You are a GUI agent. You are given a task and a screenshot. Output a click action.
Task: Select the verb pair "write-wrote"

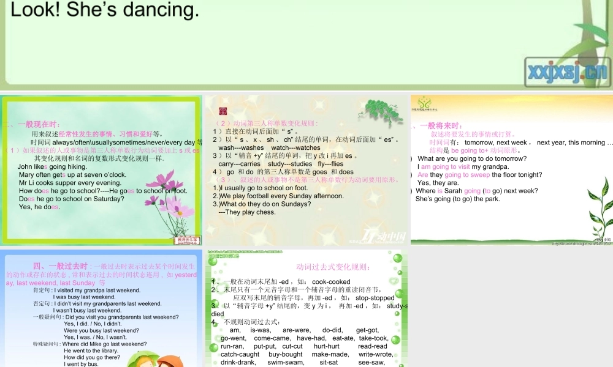(x=376, y=355)
